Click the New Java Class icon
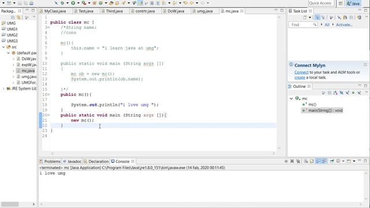The height and width of the screenshot is (208, 370). 101,3
